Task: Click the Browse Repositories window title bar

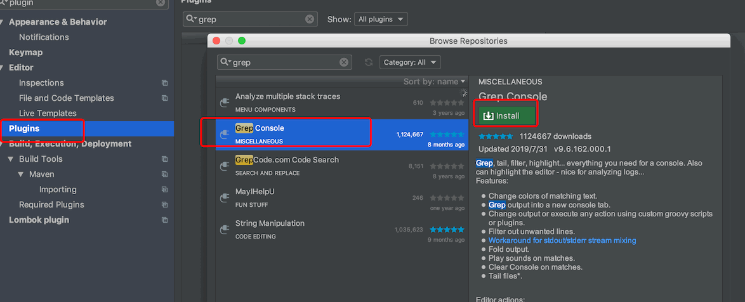Action: [x=468, y=41]
